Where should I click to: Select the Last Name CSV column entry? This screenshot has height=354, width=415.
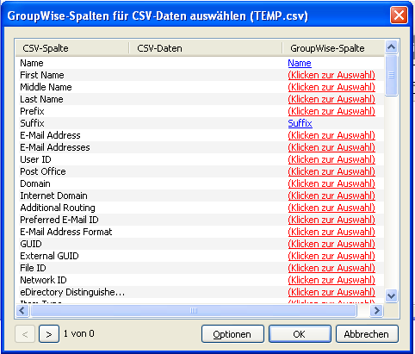click(41, 99)
